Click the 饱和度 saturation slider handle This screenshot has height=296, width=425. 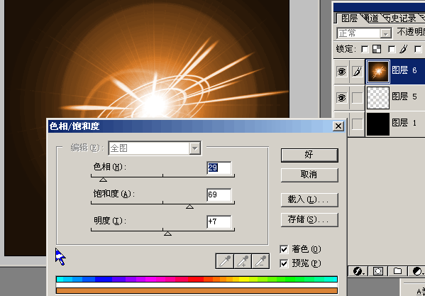[189, 207]
